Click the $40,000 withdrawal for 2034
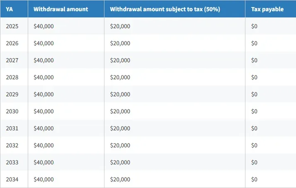This screenshot has width=296, height=188. [44, 179]
